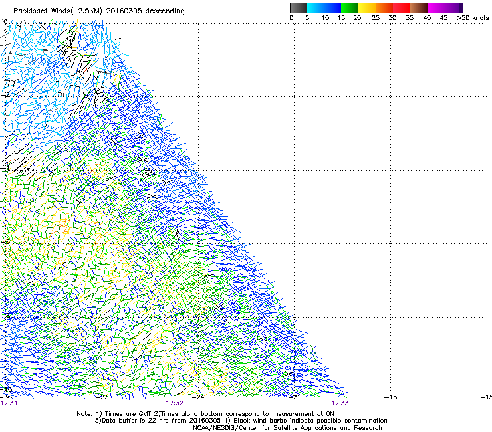
Task: Click the '5' legend scale label
Action: tap(307, 18)
